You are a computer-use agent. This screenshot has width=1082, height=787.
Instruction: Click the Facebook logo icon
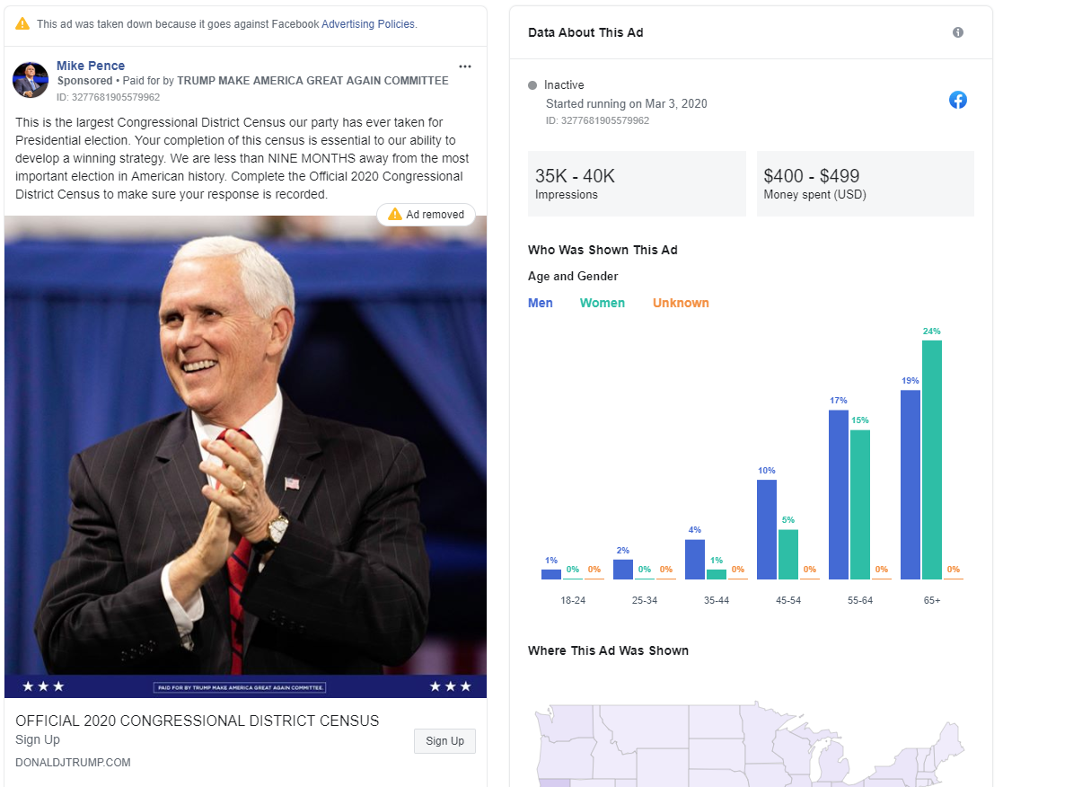click(x=957, y=101)
